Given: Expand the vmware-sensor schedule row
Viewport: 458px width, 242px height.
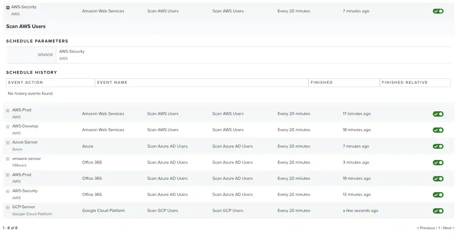Looking at the screenshot, I should tap(8, 159).
